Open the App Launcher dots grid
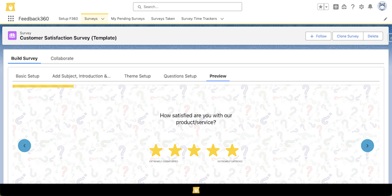 pos(11,18)
